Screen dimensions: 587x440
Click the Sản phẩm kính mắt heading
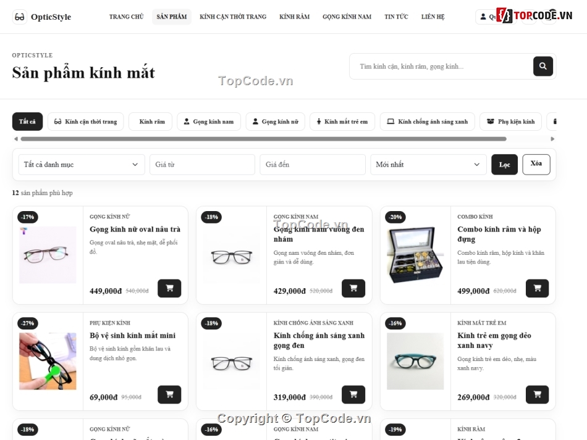pos(83,73)
